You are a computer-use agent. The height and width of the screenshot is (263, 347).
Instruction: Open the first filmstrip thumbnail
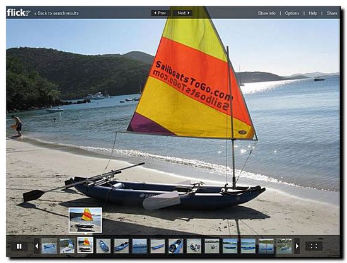[x=49, y=245]
